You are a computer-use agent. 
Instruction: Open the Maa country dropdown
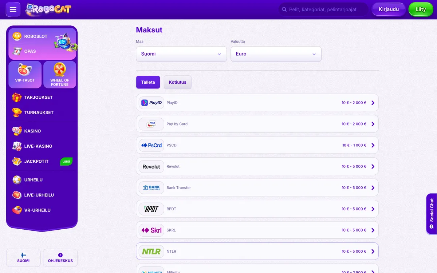tap(181, 54)
